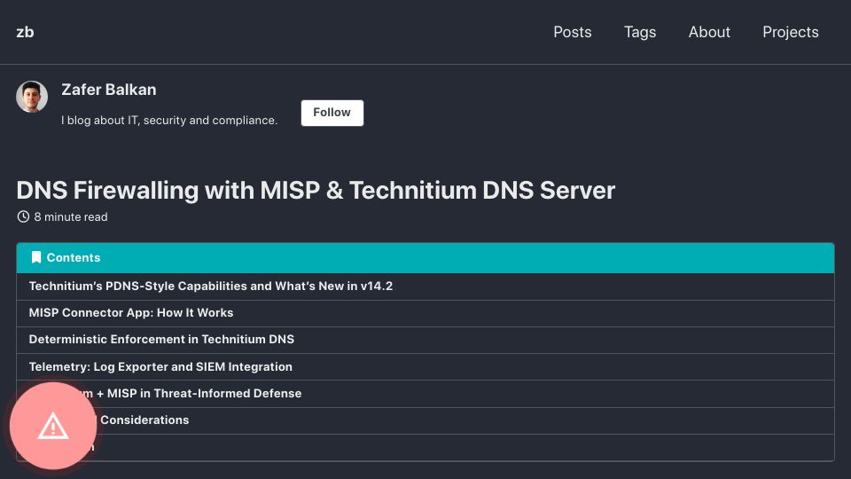Click the author bio tagline text
851x479 pixels.
click(169, 120)
